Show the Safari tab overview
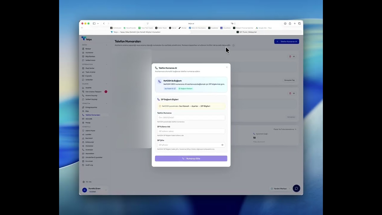This screenshot has height=215, width=382. 299,24
